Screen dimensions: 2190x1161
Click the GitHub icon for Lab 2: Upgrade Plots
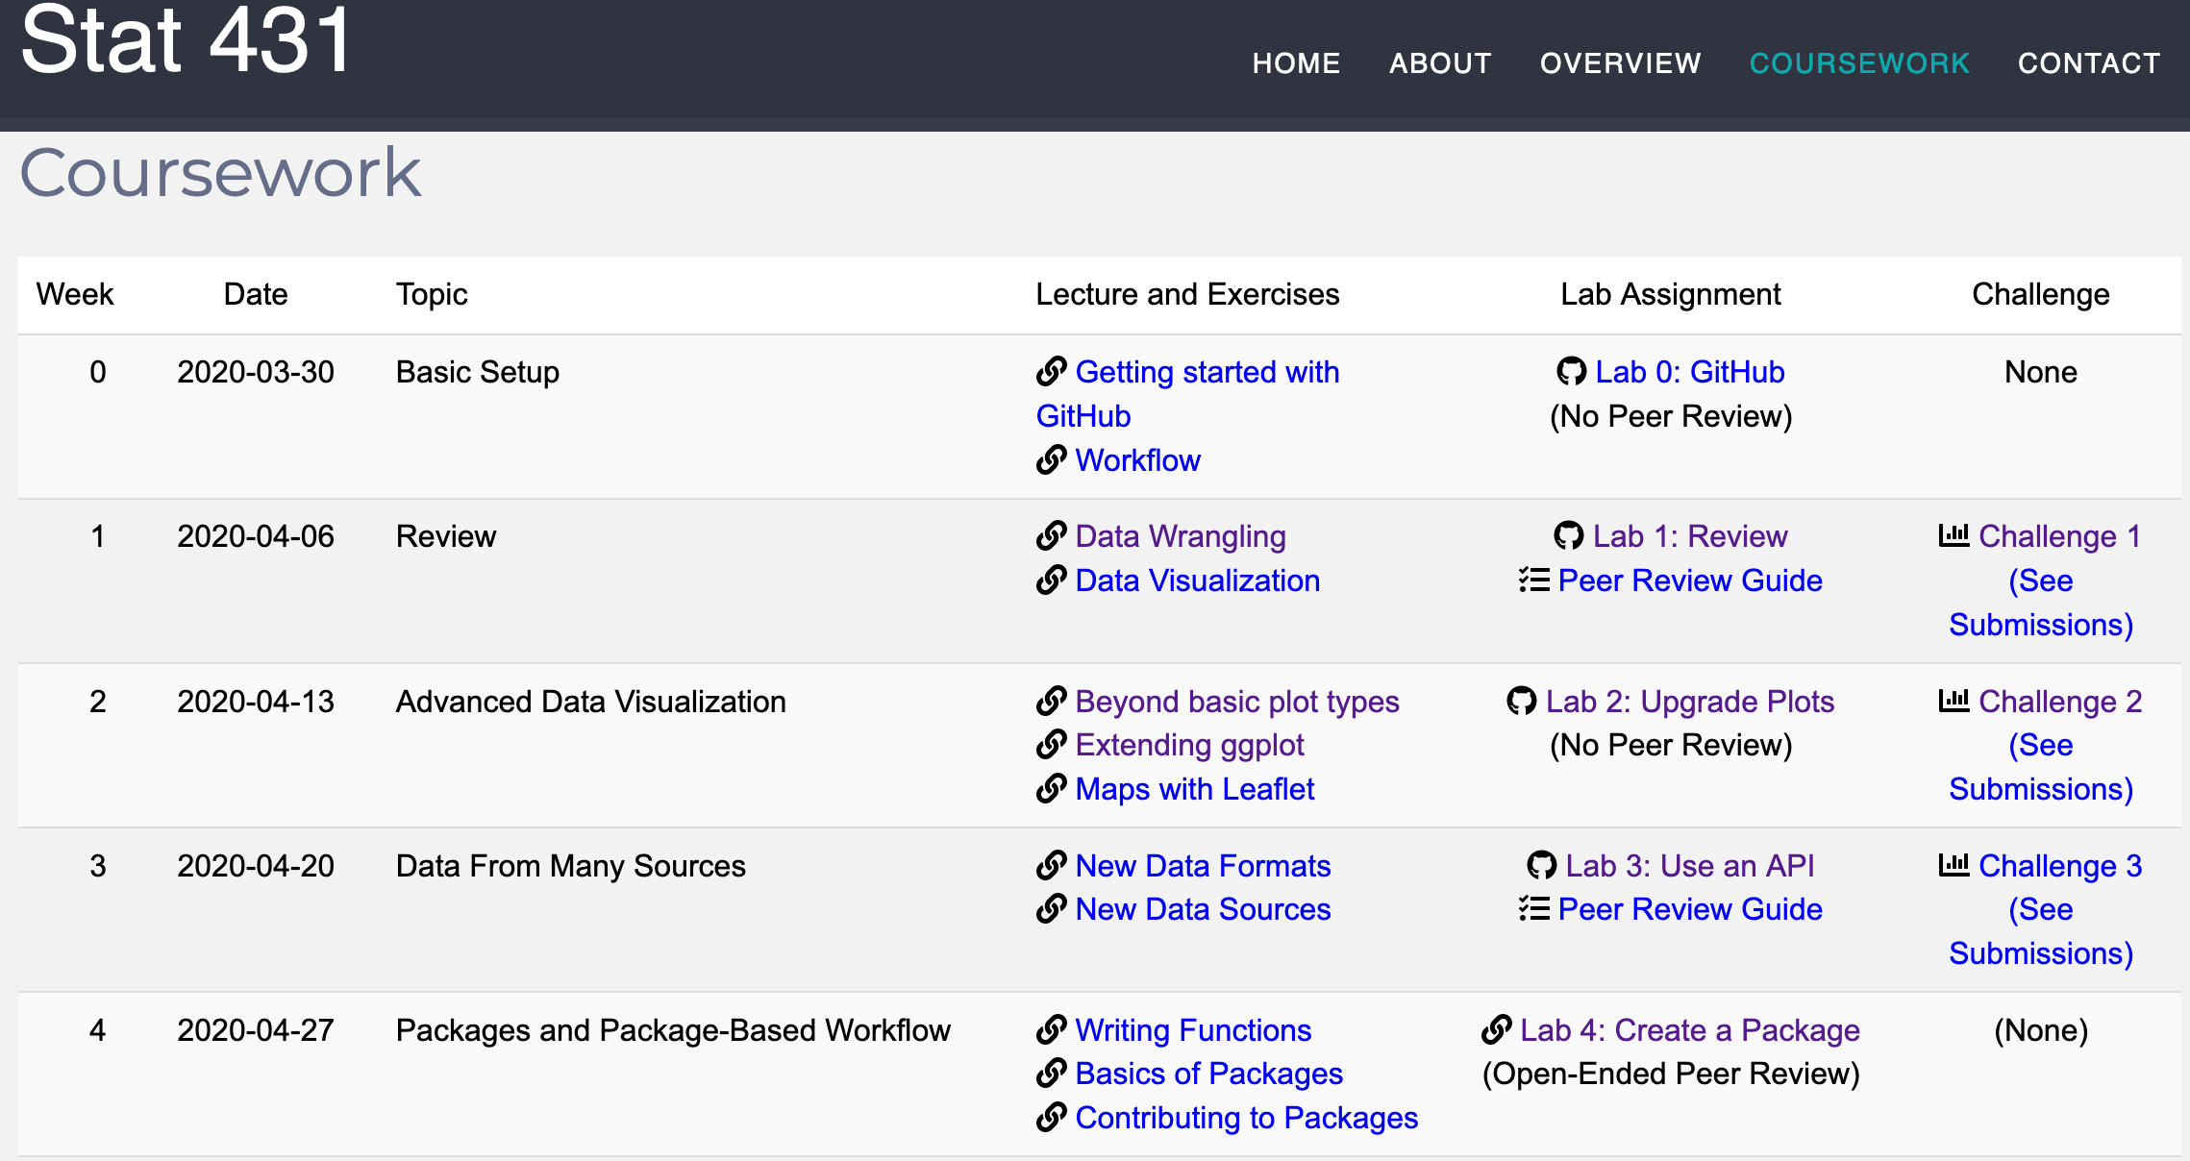1522,702
